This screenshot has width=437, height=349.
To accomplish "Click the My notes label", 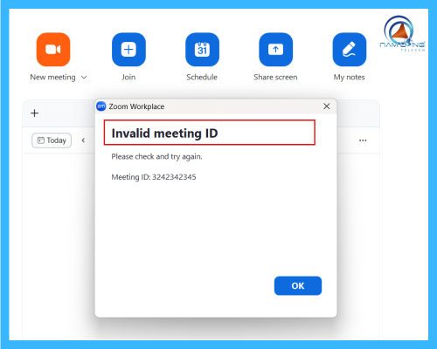I will click(349, 78).
